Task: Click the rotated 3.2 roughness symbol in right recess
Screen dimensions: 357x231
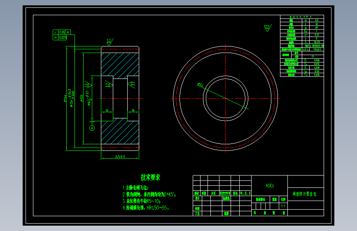Action: point(132,85)
